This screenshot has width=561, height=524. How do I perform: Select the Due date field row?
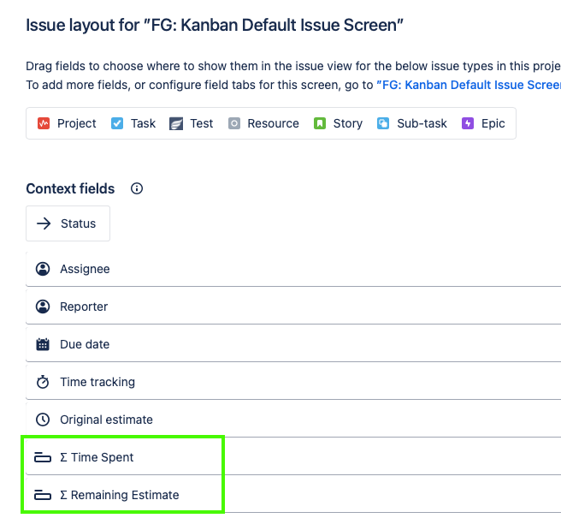[x=293, y=344]
